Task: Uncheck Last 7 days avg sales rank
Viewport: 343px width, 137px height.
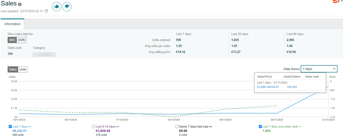Action: coord(260,127)
